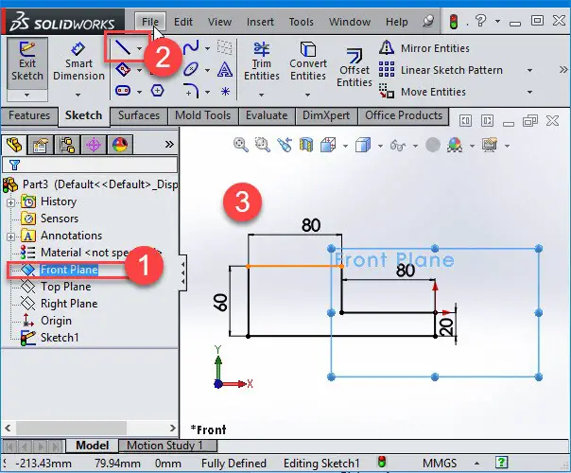The height and width of the screenshot is (473, 571).
Task: Select Top Plane in the tree
Action: [65, 287]
